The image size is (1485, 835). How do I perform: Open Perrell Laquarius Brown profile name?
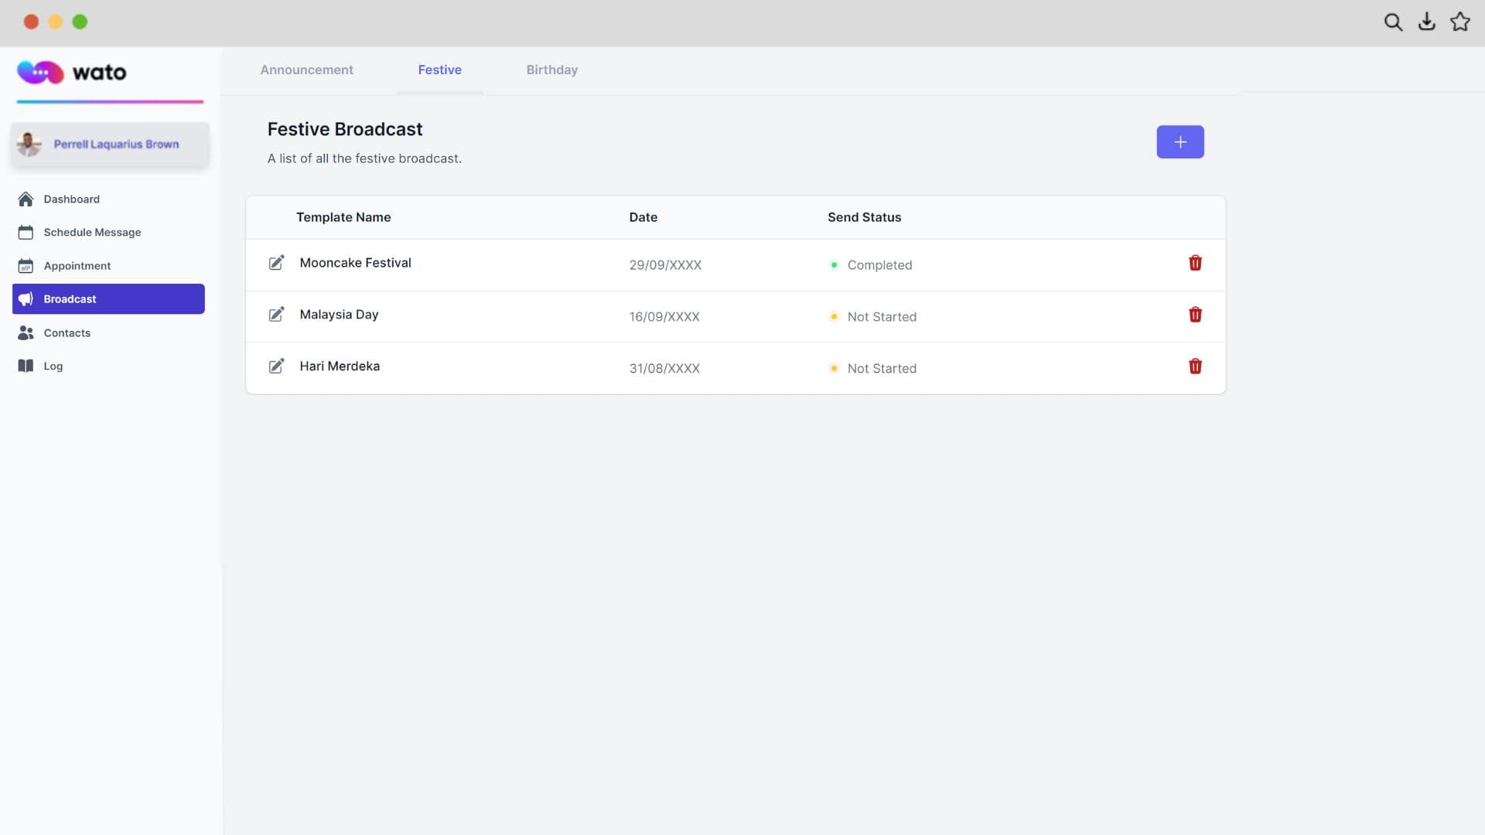(x=116, y=144)
